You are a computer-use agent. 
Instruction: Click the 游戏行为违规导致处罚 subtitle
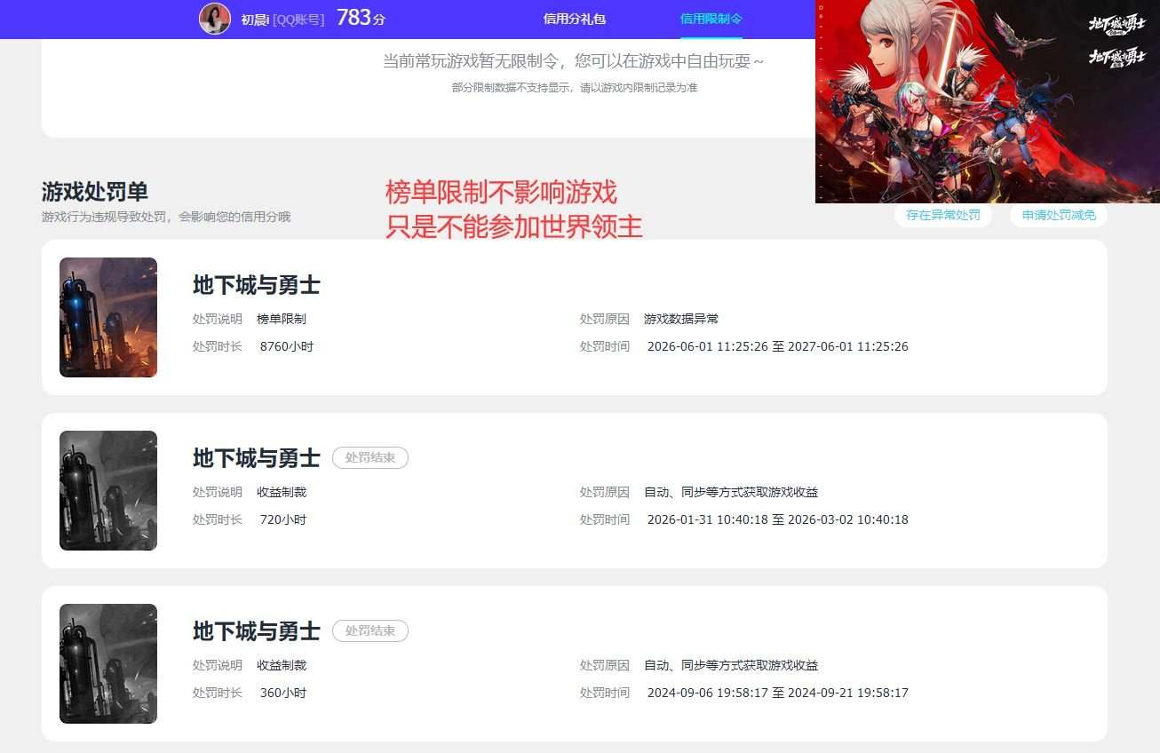166,217
